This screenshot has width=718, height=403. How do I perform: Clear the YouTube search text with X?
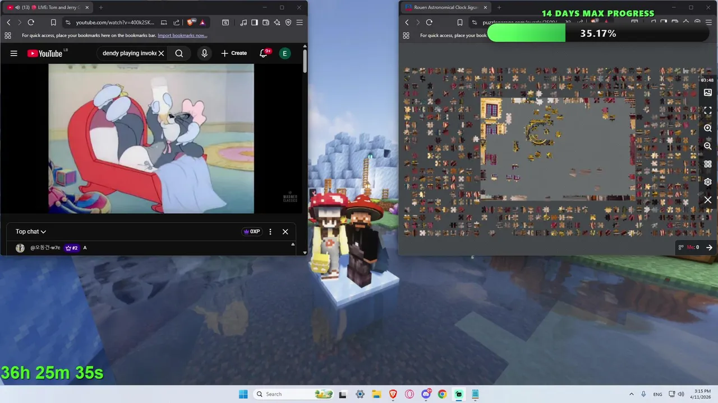pyautogui.click(x=161, y=53)
